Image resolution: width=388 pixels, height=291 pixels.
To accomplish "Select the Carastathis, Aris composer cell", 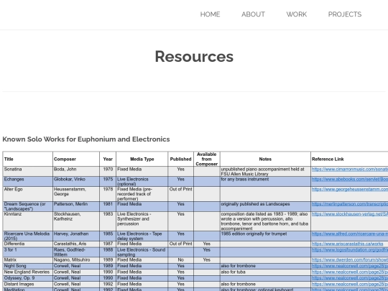I will [76, 244].
